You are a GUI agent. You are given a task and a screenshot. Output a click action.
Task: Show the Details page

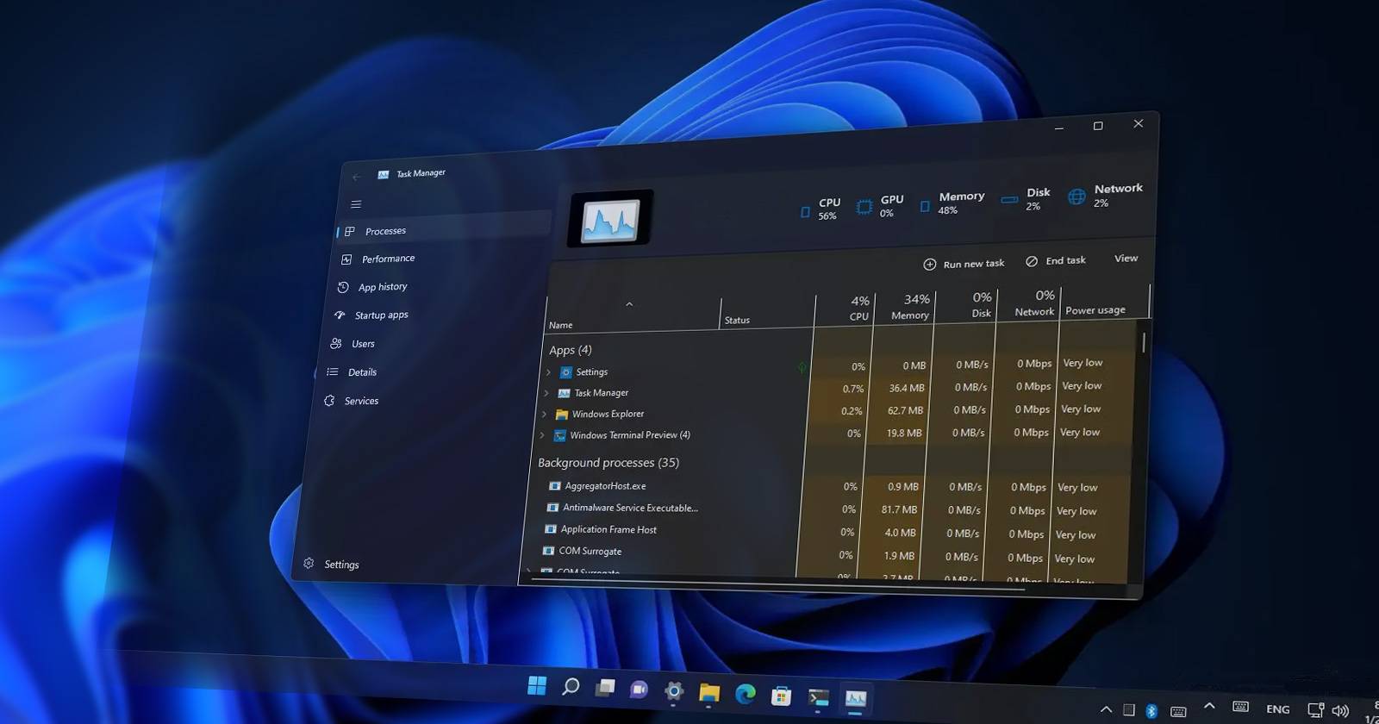(362, 372)
